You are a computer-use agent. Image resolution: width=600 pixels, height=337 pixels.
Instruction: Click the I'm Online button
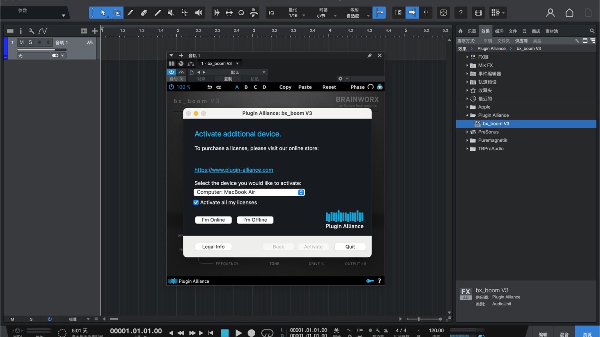click(213, 220)
